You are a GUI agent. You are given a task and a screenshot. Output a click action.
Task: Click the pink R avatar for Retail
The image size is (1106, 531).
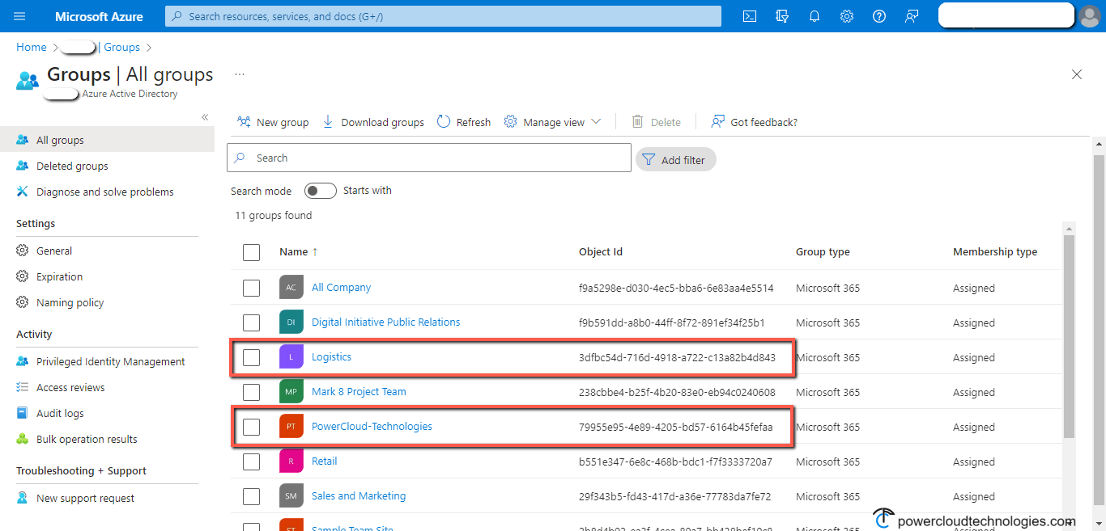[291, 461]
